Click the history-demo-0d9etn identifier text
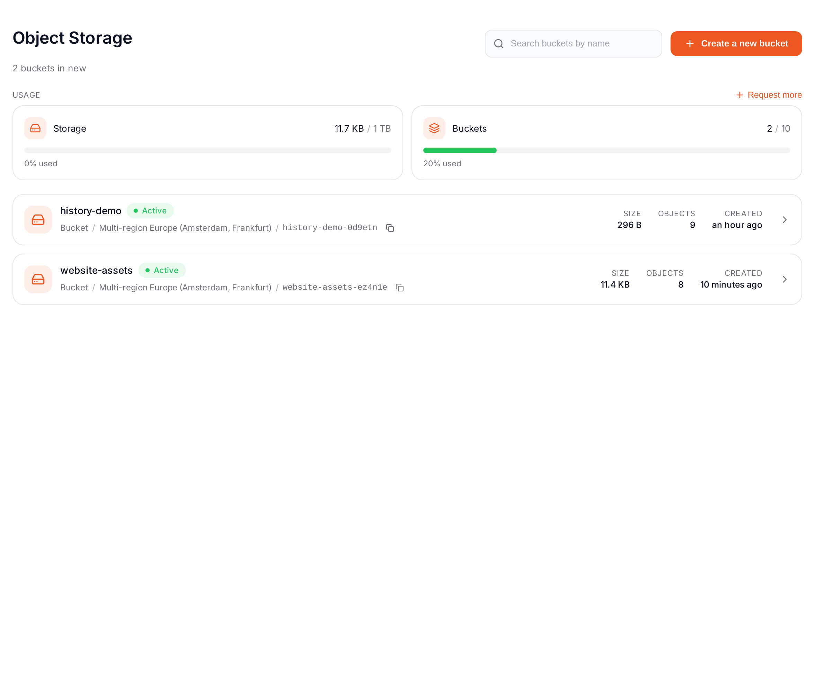Image resolution: width=816 pixels, height=693 pixels. tap(330, 228)
